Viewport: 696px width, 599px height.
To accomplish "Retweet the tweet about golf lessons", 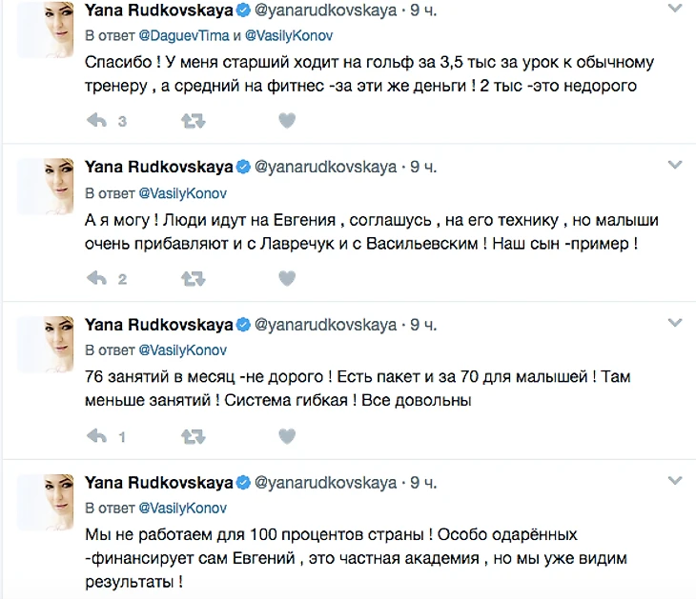I will click(192, 121).
